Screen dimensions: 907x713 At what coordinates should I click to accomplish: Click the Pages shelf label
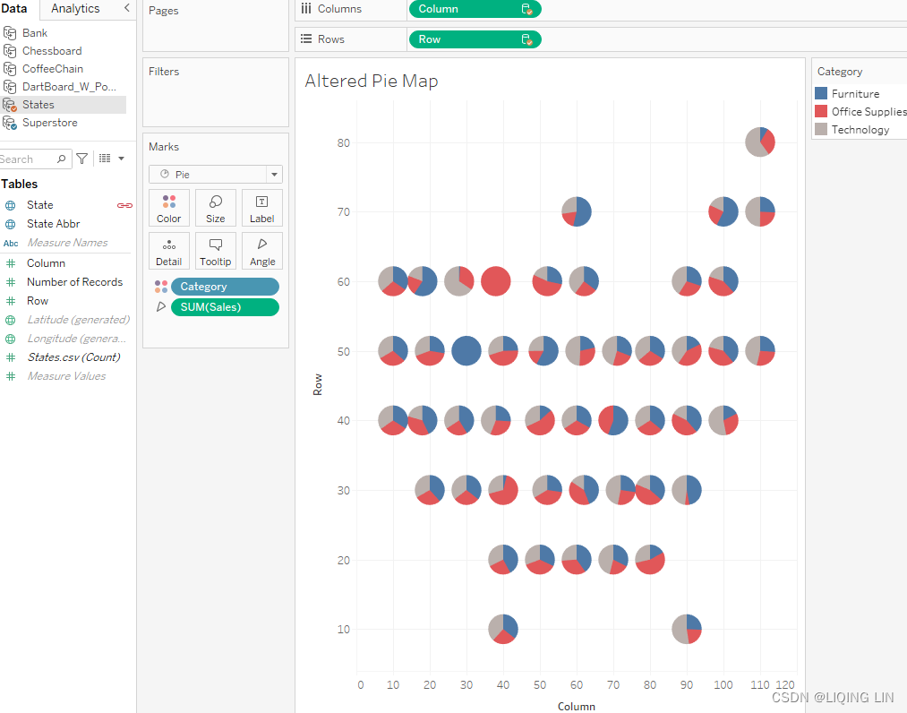(x=163, y=11)
